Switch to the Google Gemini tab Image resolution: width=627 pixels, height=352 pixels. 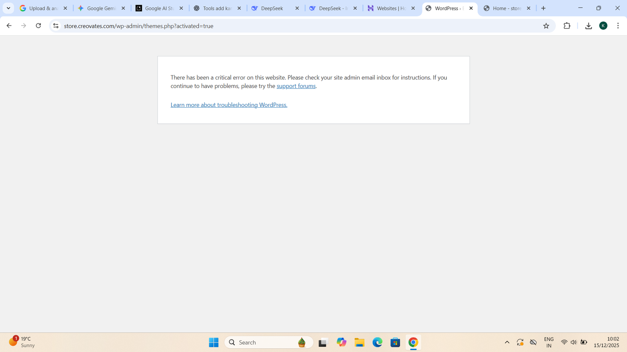[x=101, y=8]
